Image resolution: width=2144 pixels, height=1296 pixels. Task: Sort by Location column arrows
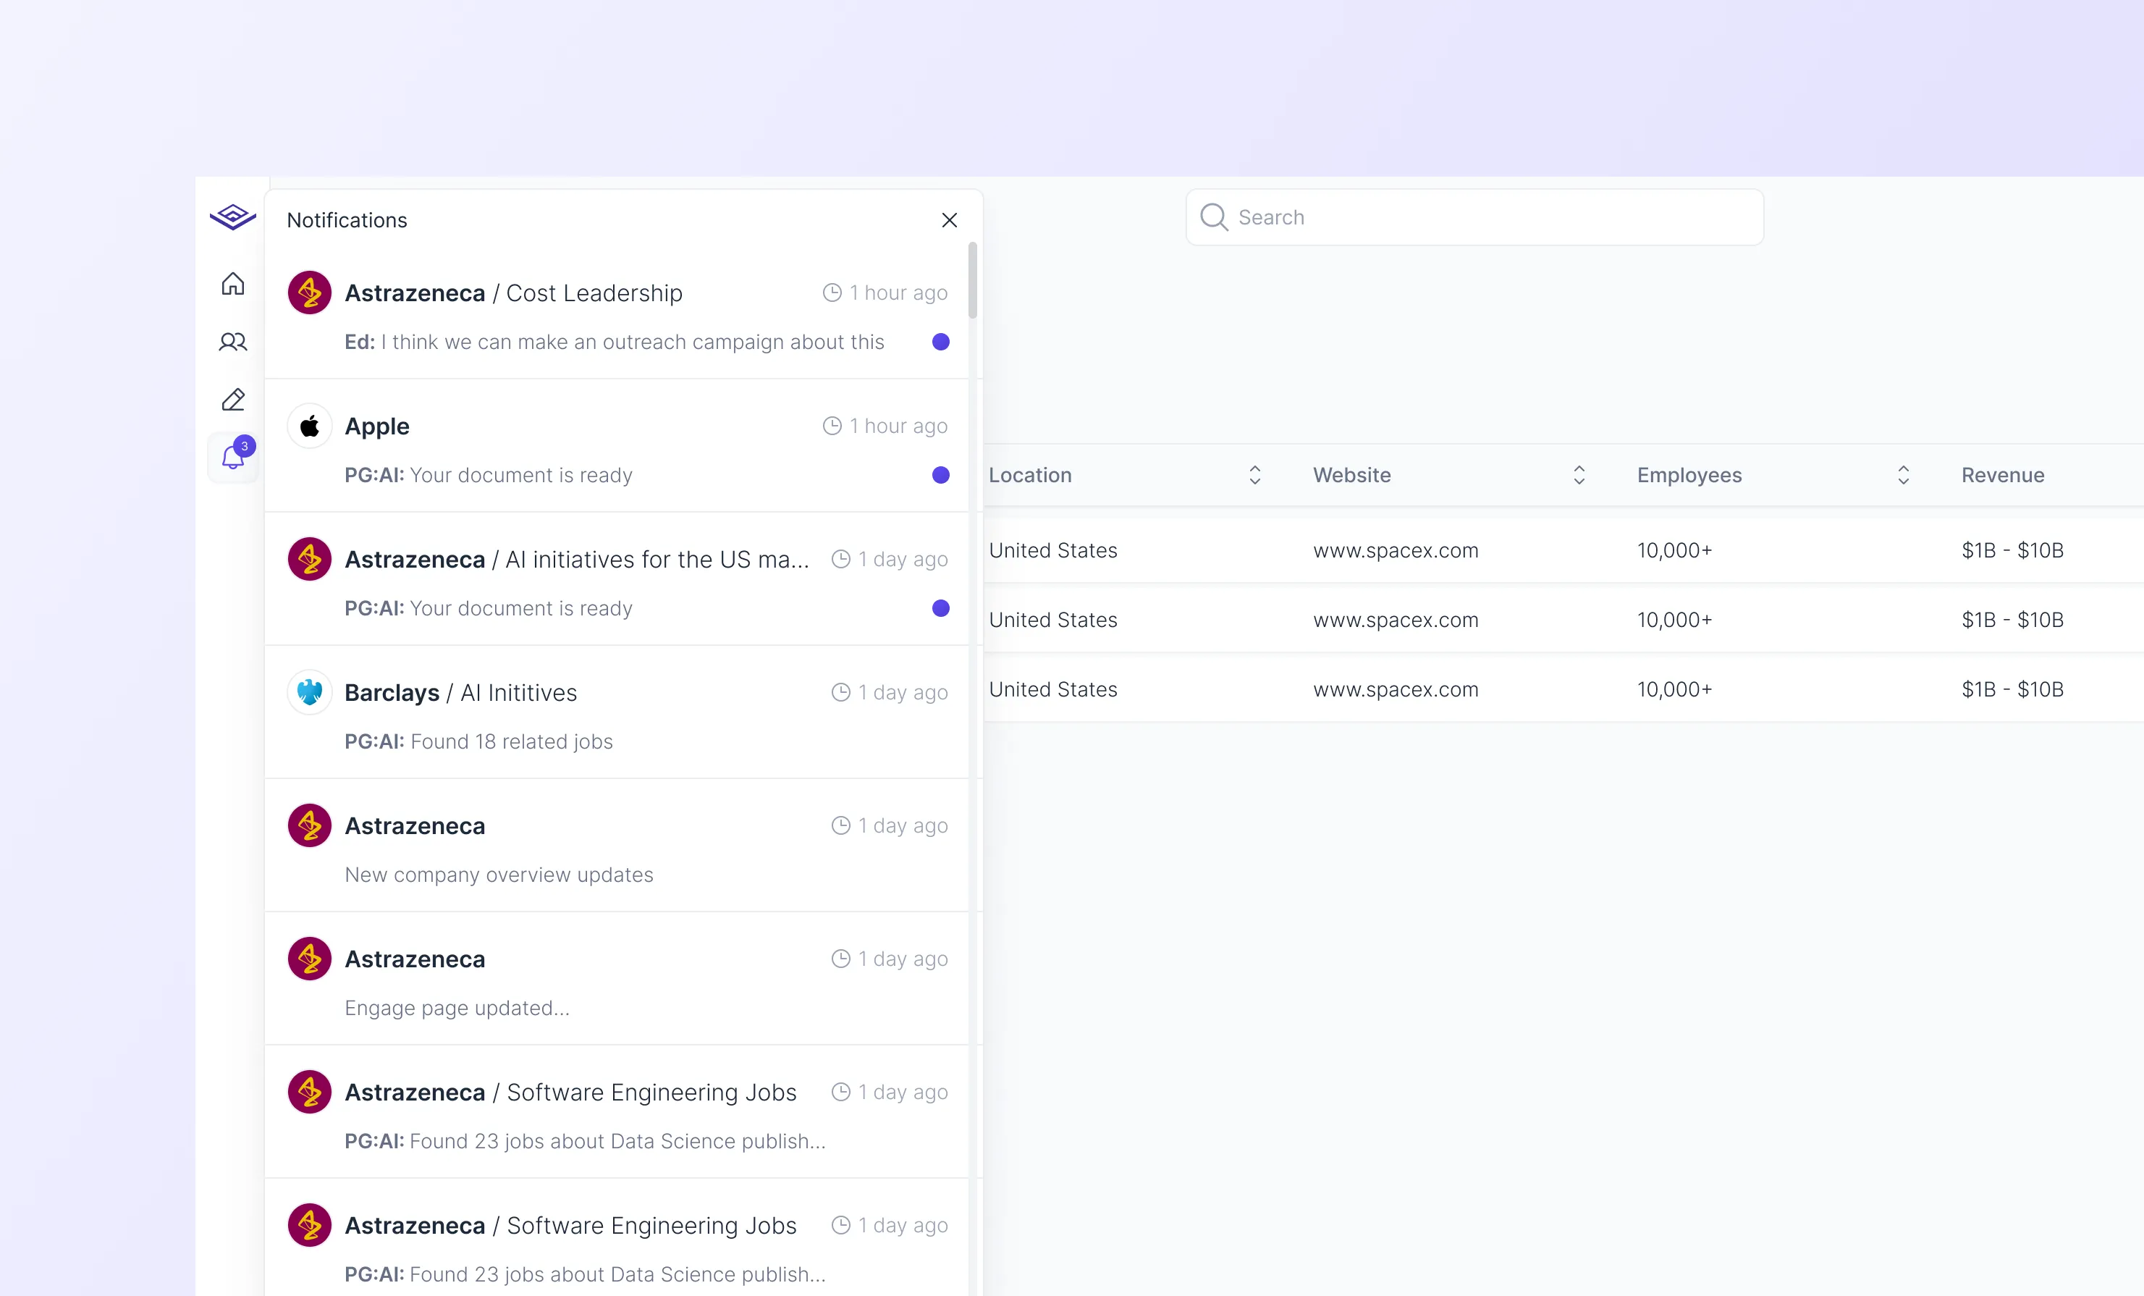1254,475
